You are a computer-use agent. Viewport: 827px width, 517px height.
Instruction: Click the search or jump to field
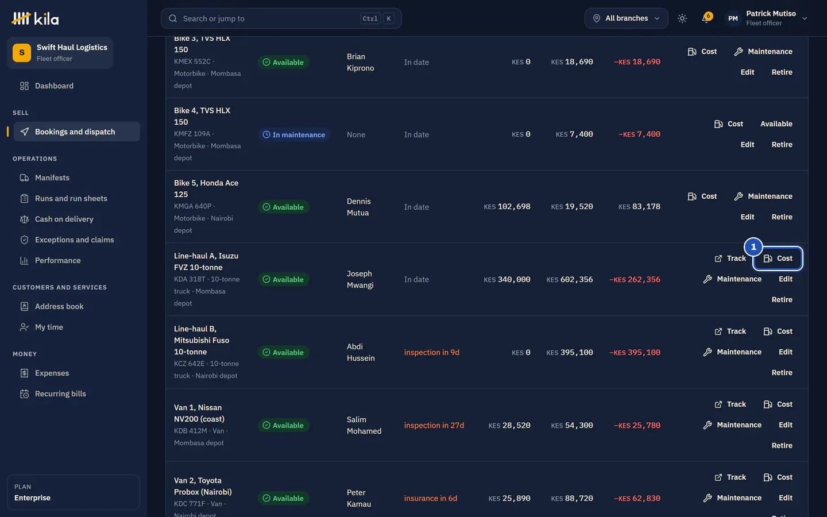pyautogui.click(x=281, y=18)
